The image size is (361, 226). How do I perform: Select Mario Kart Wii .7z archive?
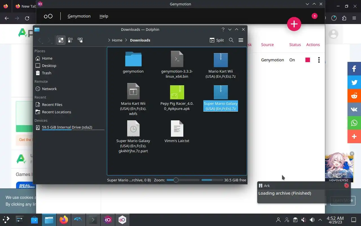tap(221, 65)
